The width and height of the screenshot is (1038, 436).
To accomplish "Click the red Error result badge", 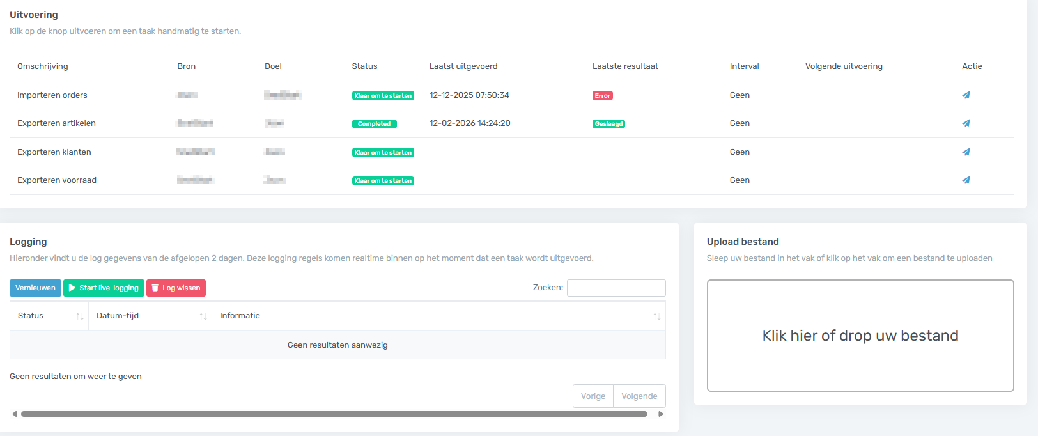I will tap(602, 96).
